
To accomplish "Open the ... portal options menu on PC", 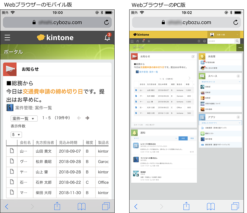I will tap(240, 47).
